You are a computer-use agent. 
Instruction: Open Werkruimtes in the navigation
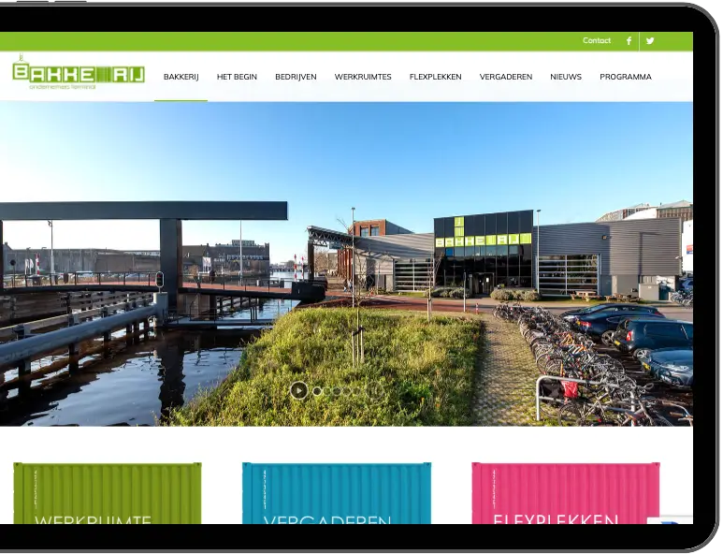coord(363,77)
